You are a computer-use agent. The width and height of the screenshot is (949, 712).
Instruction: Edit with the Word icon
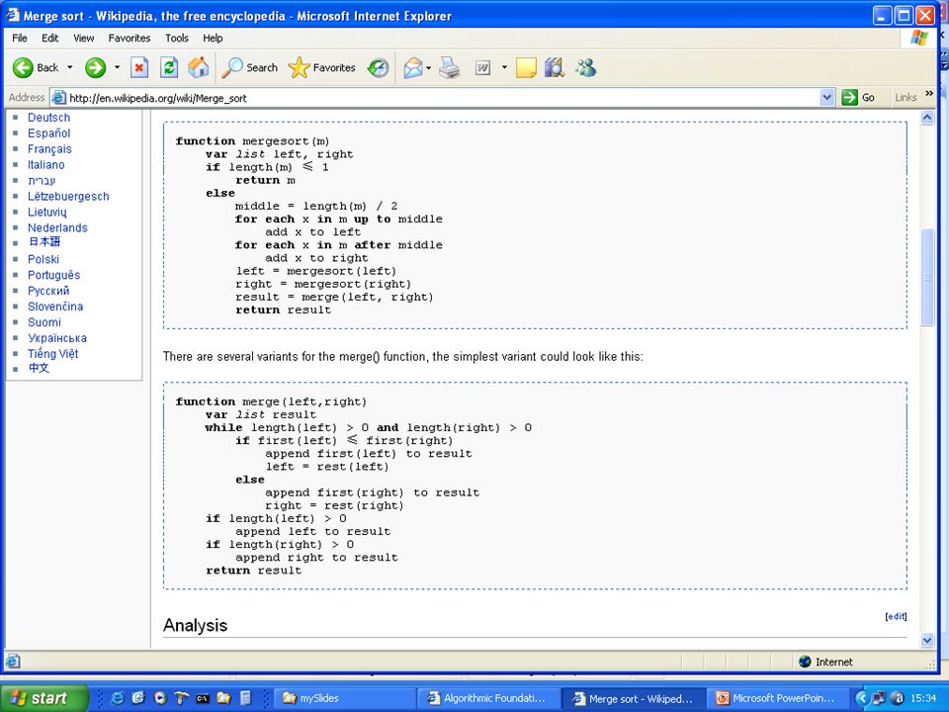click(482, 67)
